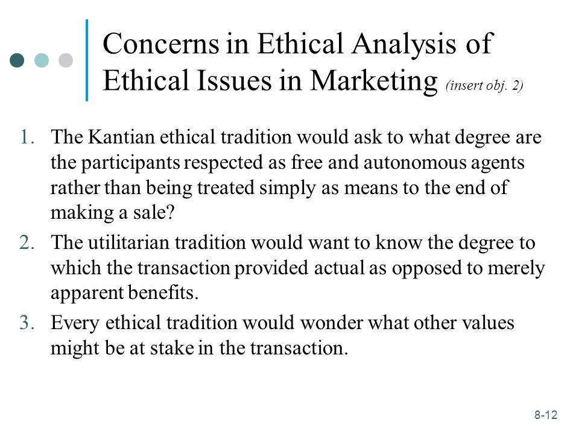Click the list number 2

[x=27, y=242]
